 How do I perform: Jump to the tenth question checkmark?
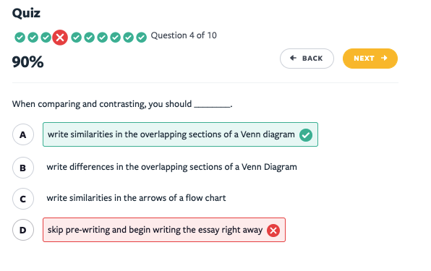point(141,38)
